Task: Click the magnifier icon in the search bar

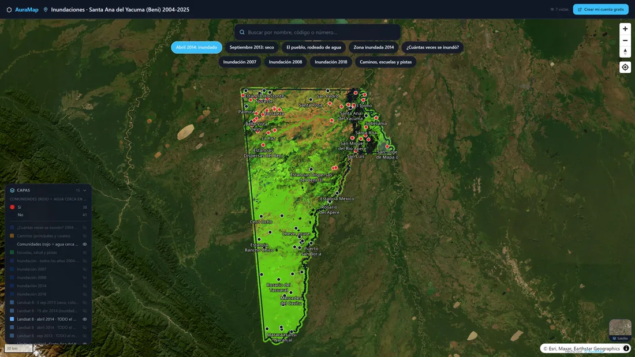Action: click(242, 32)
